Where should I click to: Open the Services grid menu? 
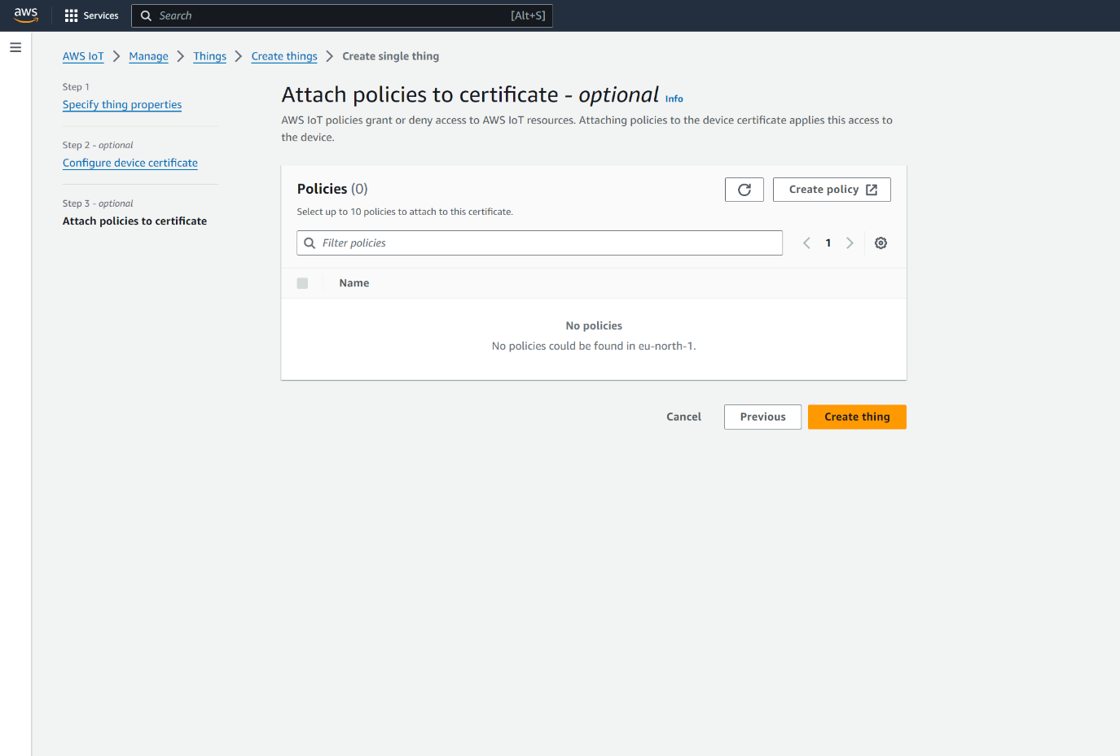pos(91,15)
